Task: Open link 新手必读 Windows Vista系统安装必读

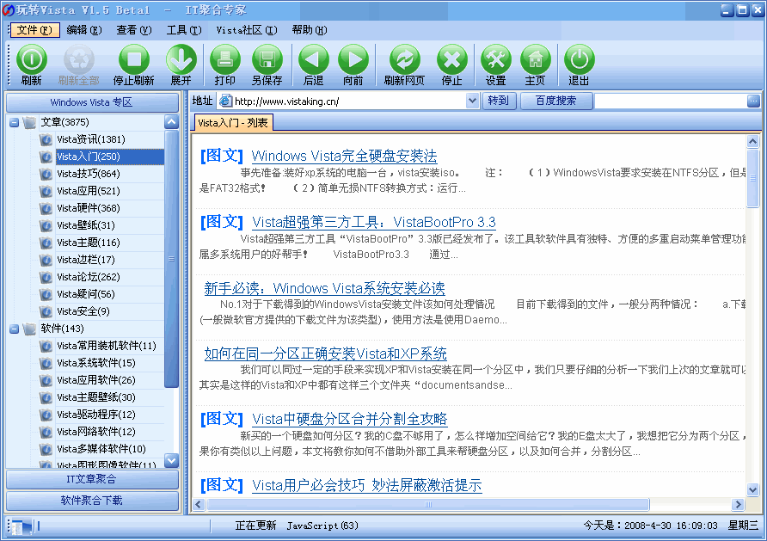Action: [x=325, y=288]
